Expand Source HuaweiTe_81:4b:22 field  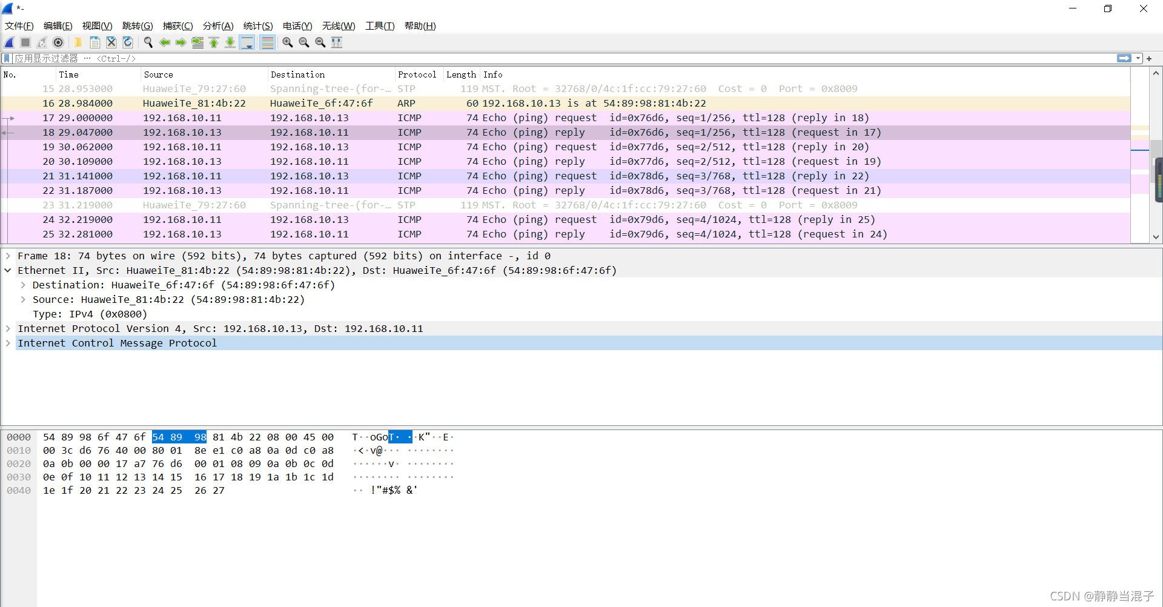click(22, 299)
